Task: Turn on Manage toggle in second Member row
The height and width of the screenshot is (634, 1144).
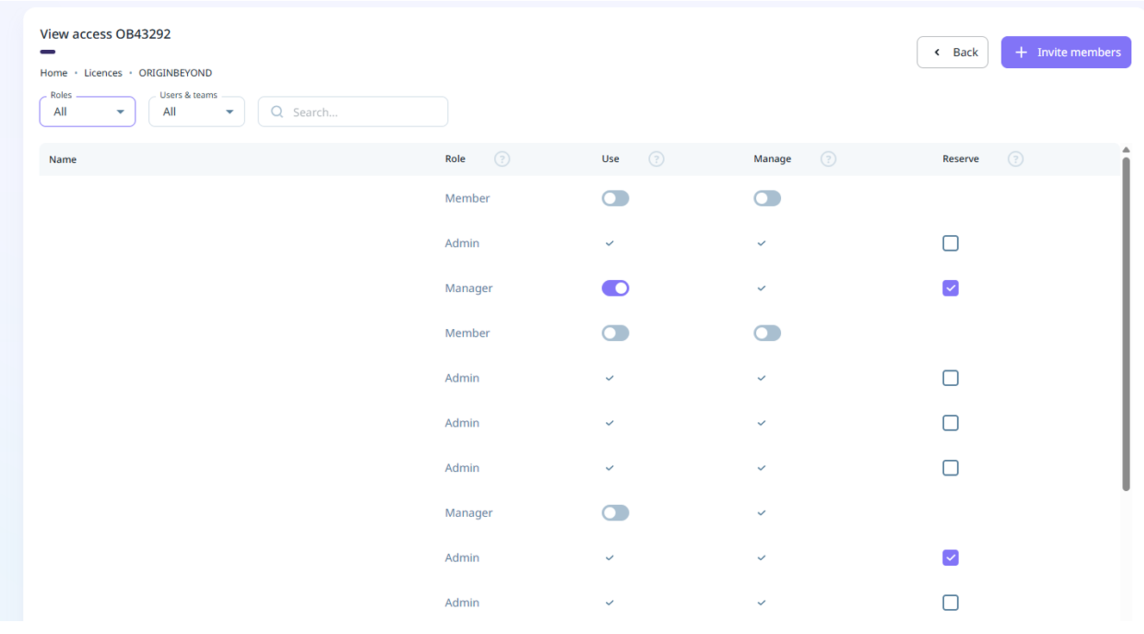Action: (x=766, y=333)
